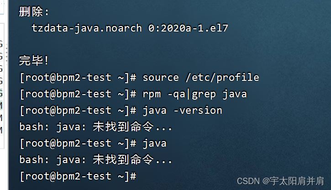Click the CSDN watermark text

248,181
